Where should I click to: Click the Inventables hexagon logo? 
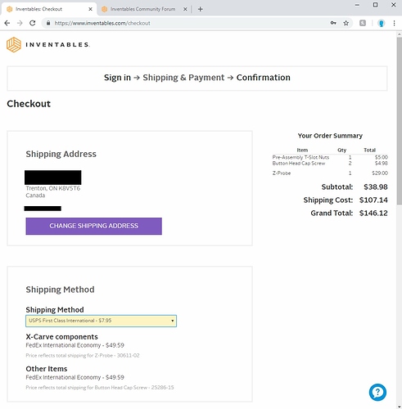pyautogui.click(x=14, y=44)
